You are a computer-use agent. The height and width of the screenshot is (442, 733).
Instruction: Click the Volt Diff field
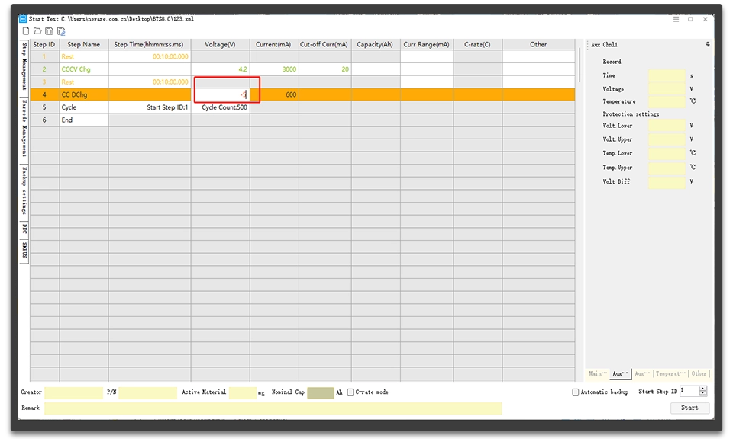pyautogui.click(x=667, y=181)
